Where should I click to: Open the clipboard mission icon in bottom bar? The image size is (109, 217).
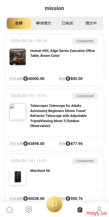click(x=80, y=210)
